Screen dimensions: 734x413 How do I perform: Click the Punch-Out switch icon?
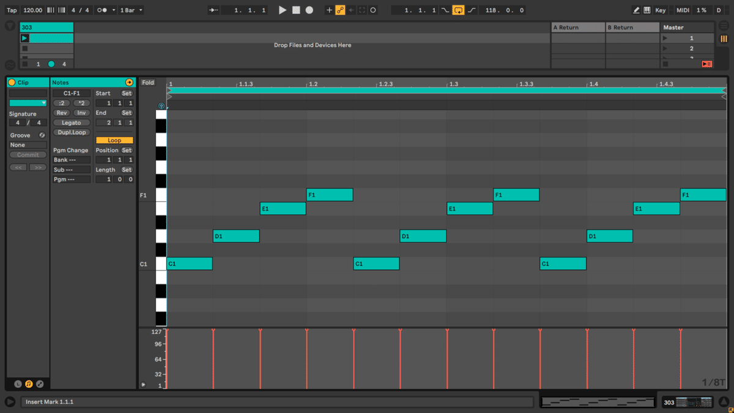tap(472, 10)
